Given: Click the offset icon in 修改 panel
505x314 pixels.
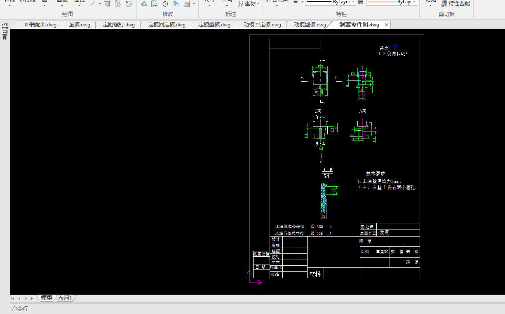Looking at the screenshot, I should click(144, 4).
